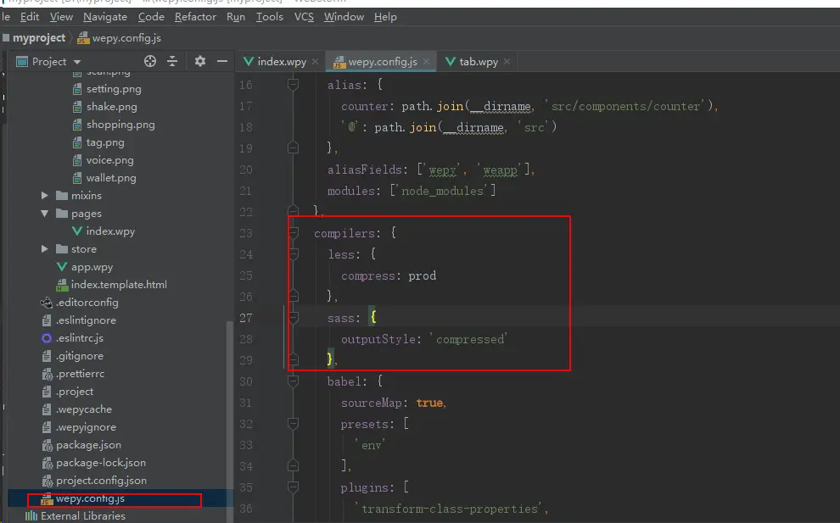The image size is (840, 523).
Task: Select project.config.json file
Action: coord(101,480)
